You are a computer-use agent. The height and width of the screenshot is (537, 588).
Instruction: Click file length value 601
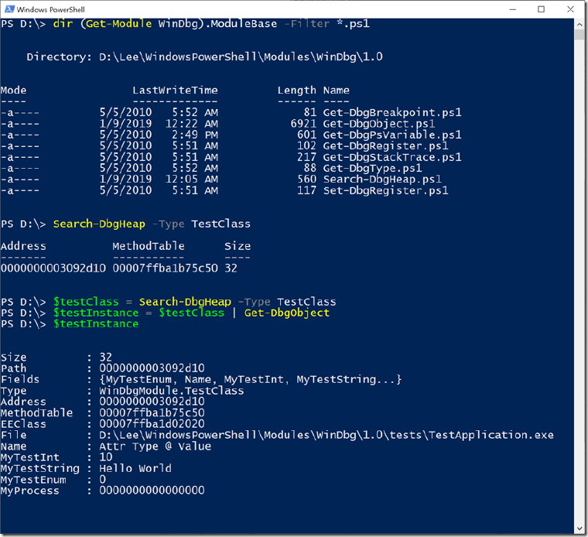(306, 135)
